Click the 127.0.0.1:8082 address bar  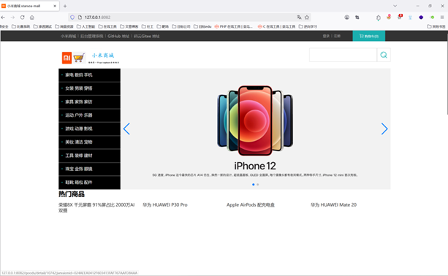pyautogui.click(x=189, y=18)
